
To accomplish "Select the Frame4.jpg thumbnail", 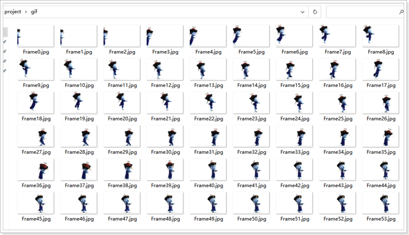I will pos(208,36).
